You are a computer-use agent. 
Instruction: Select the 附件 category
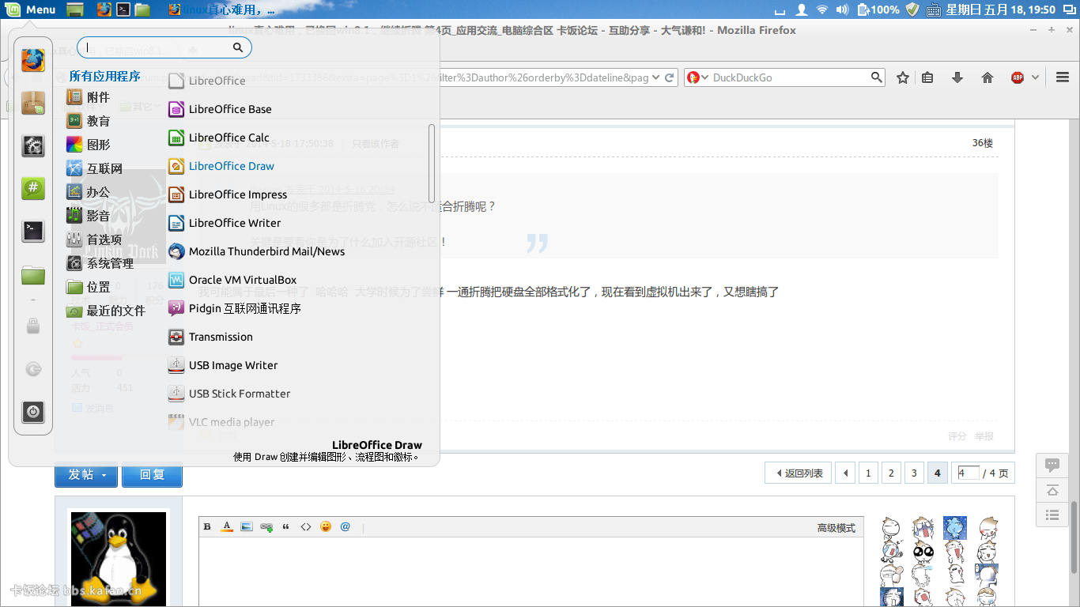pos(98,97)
